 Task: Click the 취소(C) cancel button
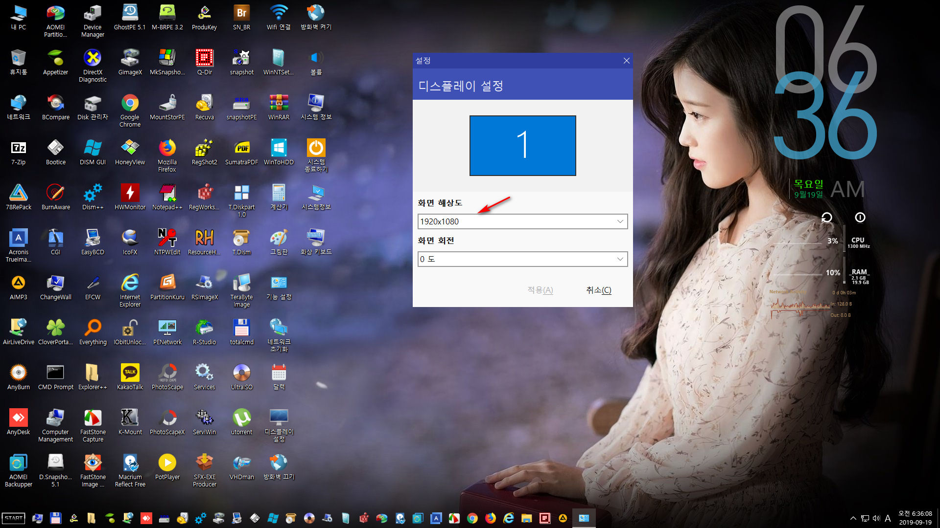point(598,290)
